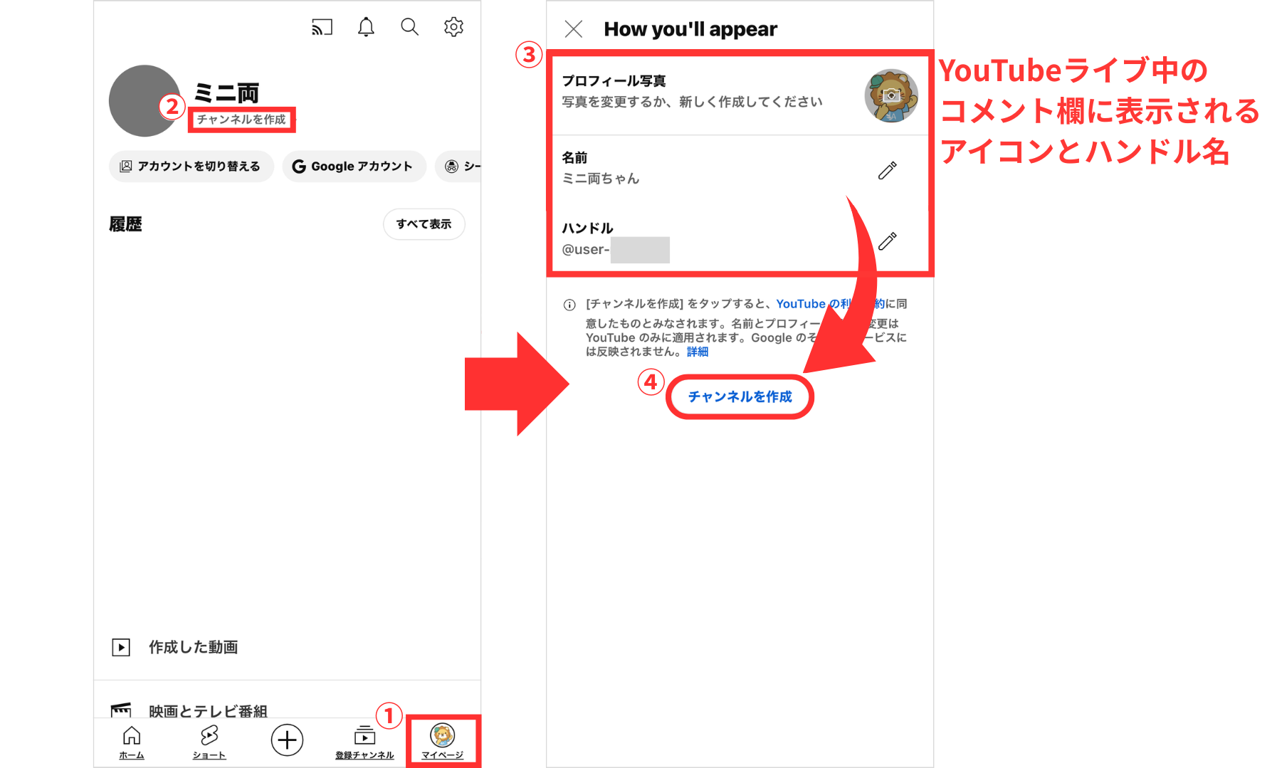Screen dimensions: 1277x768
Task: Tap the camera icon on the profile photo
Action: (892, 95)
